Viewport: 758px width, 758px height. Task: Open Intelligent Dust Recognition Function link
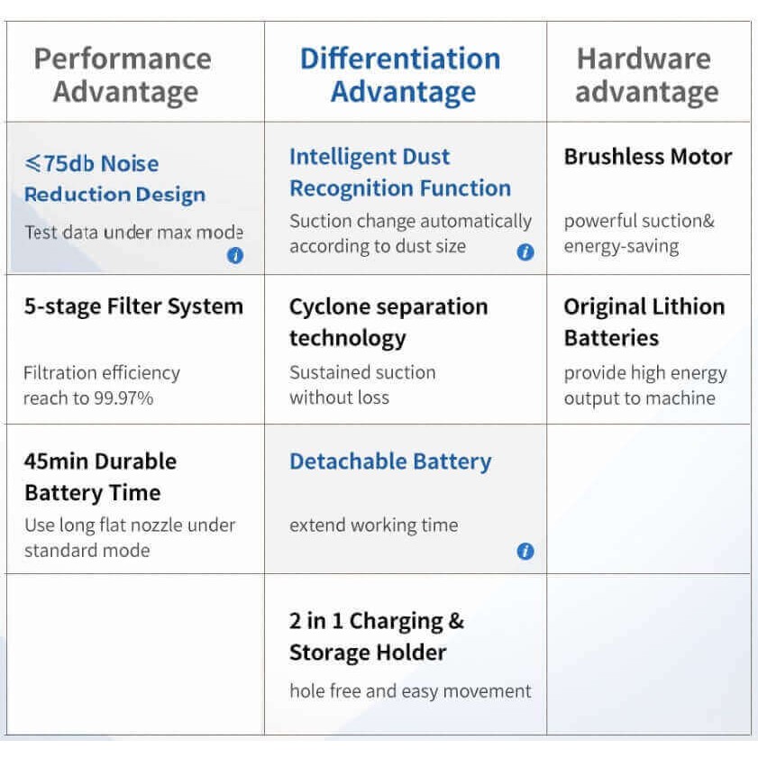click(399, 172)
